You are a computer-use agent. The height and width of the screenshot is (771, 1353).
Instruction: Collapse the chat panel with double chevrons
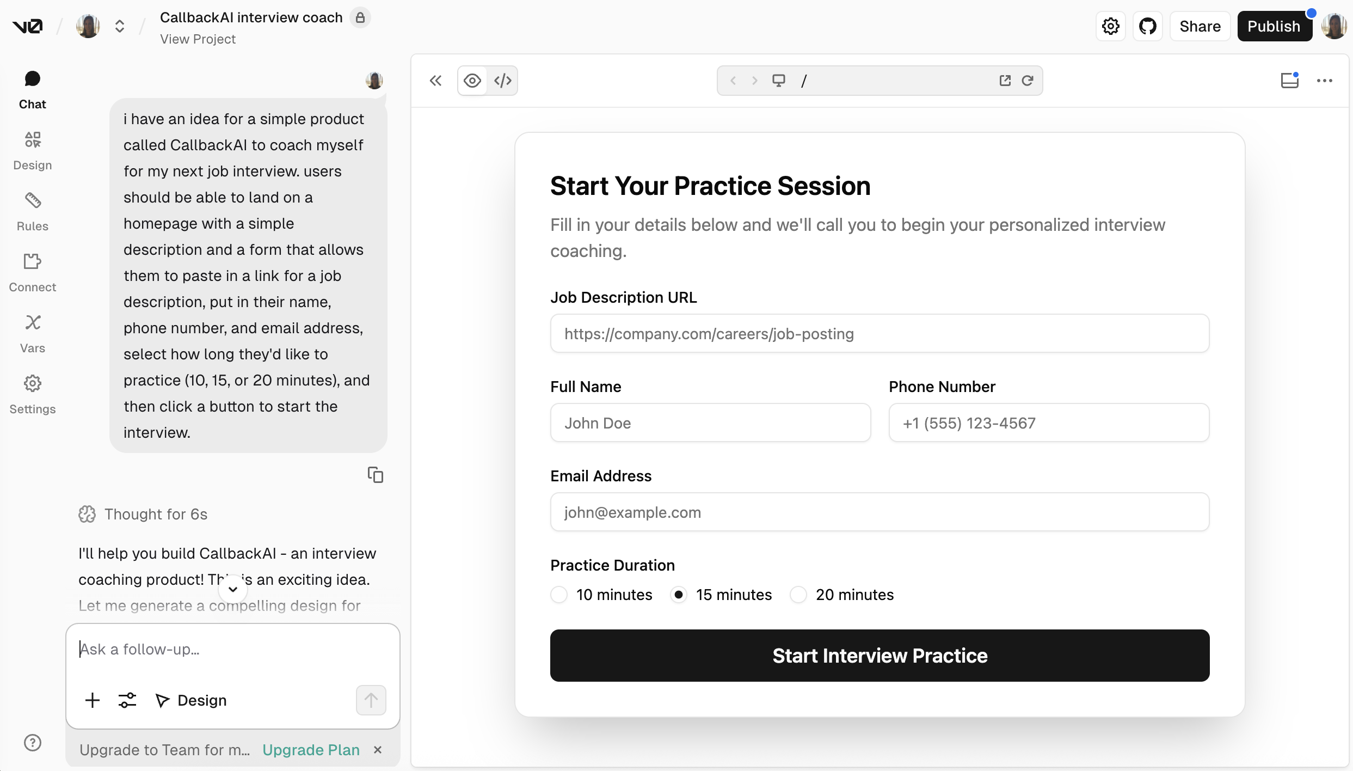tap(435, 80)
